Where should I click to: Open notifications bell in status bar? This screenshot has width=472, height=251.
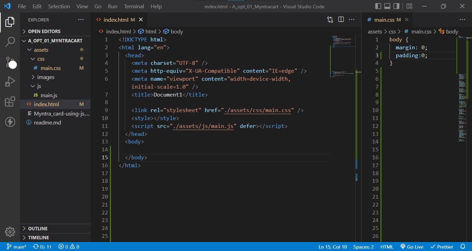[x=463, y=247]
